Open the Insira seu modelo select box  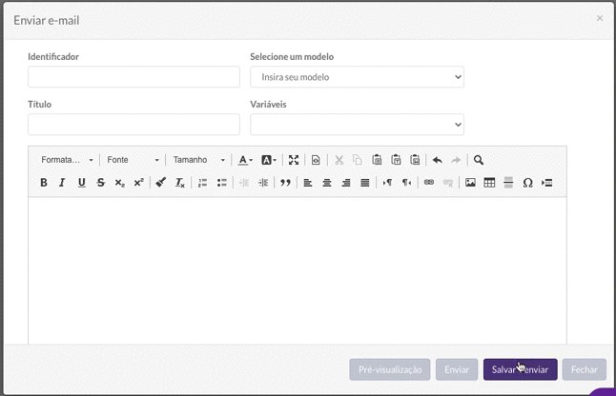pos(357,77)
